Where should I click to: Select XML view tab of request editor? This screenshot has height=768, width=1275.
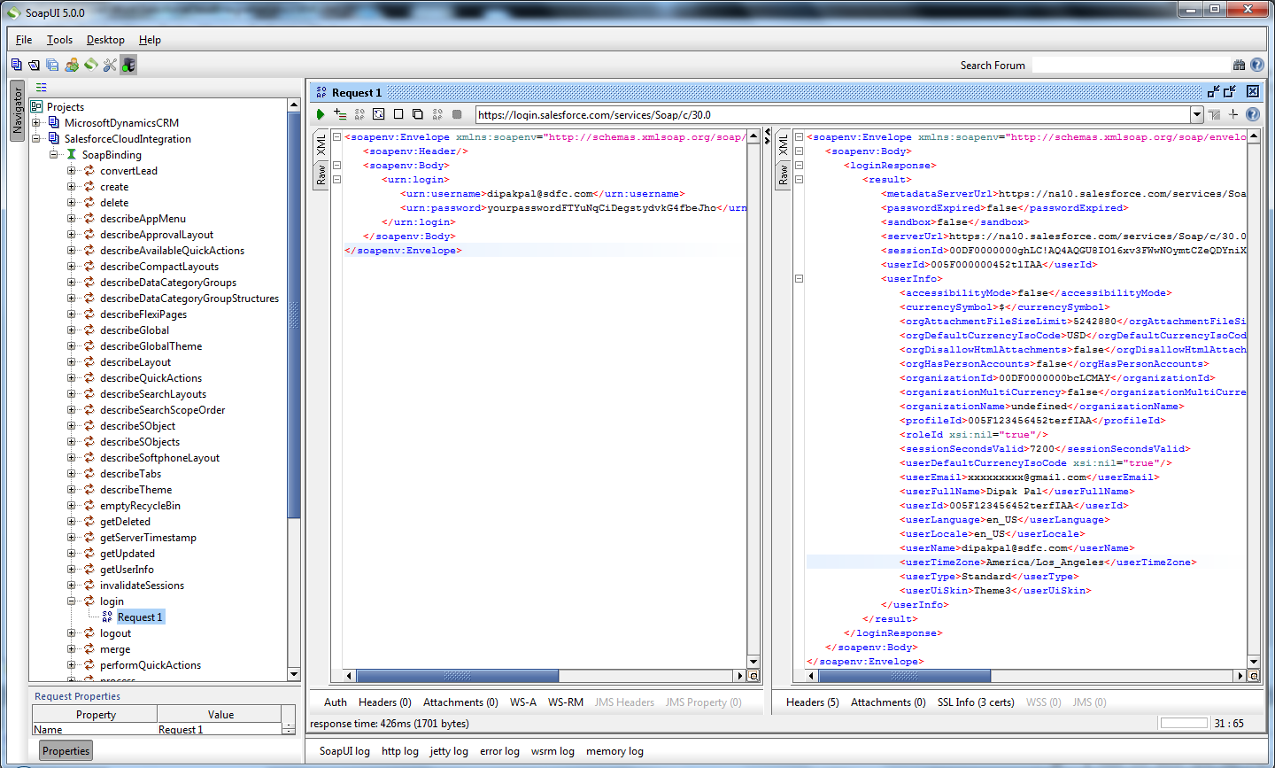321,146
